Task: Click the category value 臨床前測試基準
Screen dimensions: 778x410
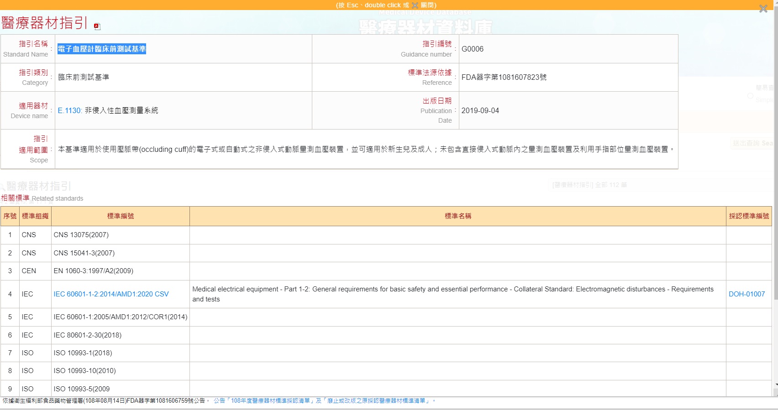Action: [x=84, y=77]
